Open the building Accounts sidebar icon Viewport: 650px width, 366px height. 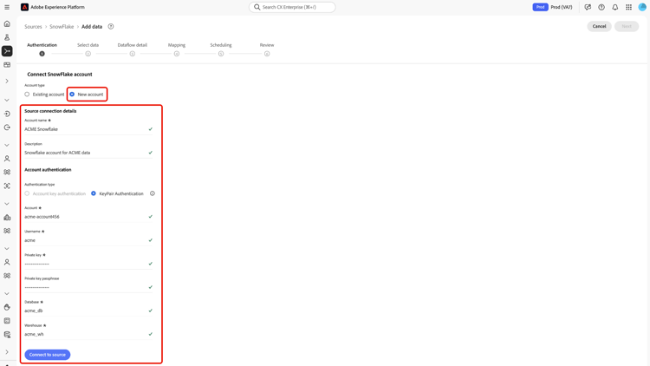pyautogui.click(x=7, y=218)
